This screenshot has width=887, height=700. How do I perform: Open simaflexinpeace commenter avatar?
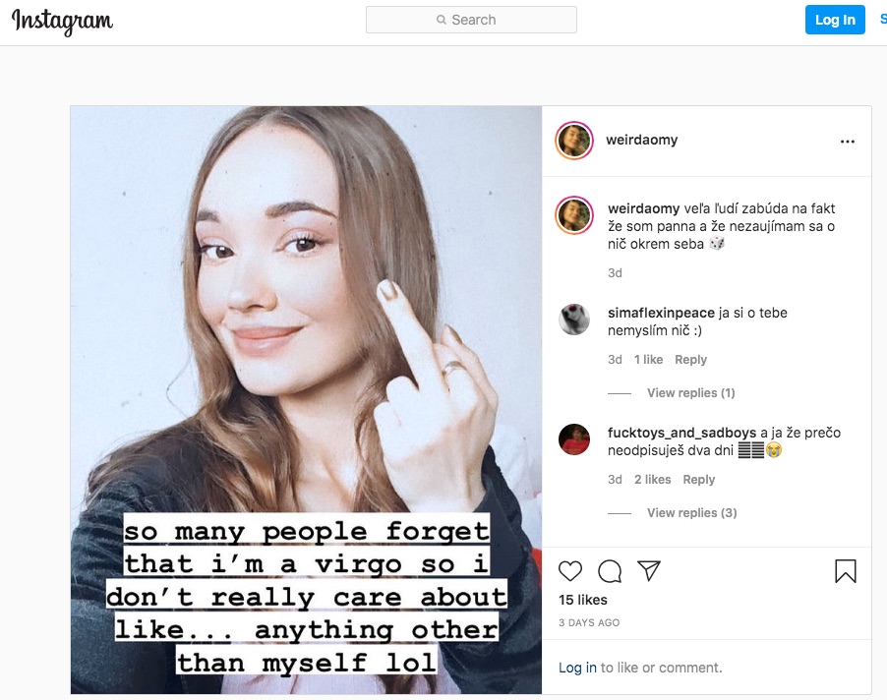574,320
